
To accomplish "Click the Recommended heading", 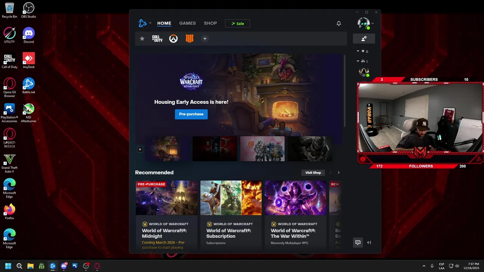I will (x=154, y=173).
